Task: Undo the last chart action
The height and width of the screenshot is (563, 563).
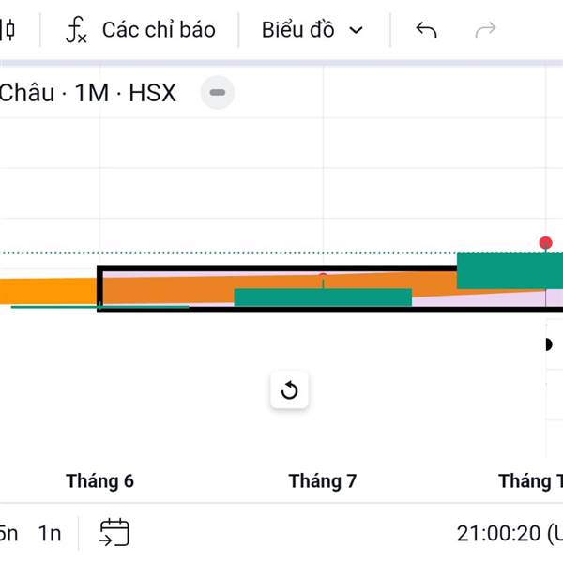Action: pyautogui.click(x=426, y=30)
